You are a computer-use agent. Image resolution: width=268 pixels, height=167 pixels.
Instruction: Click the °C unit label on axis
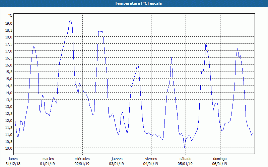(10, 15)
